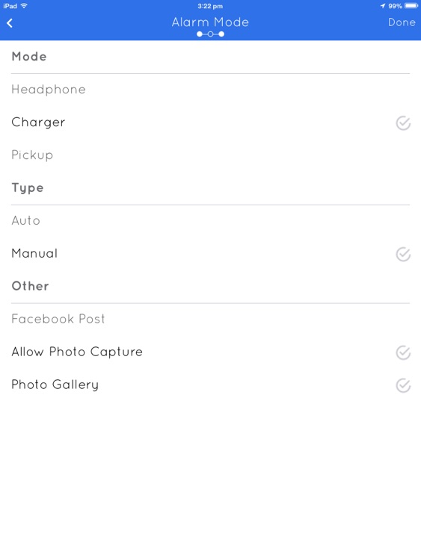Tap the Done button
Viewport: 421px width, 560px height.
pyautogui.click(x=402, y=22)
